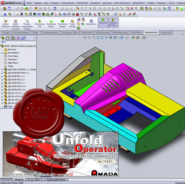Select the Positioning Dimple tool

62,24
